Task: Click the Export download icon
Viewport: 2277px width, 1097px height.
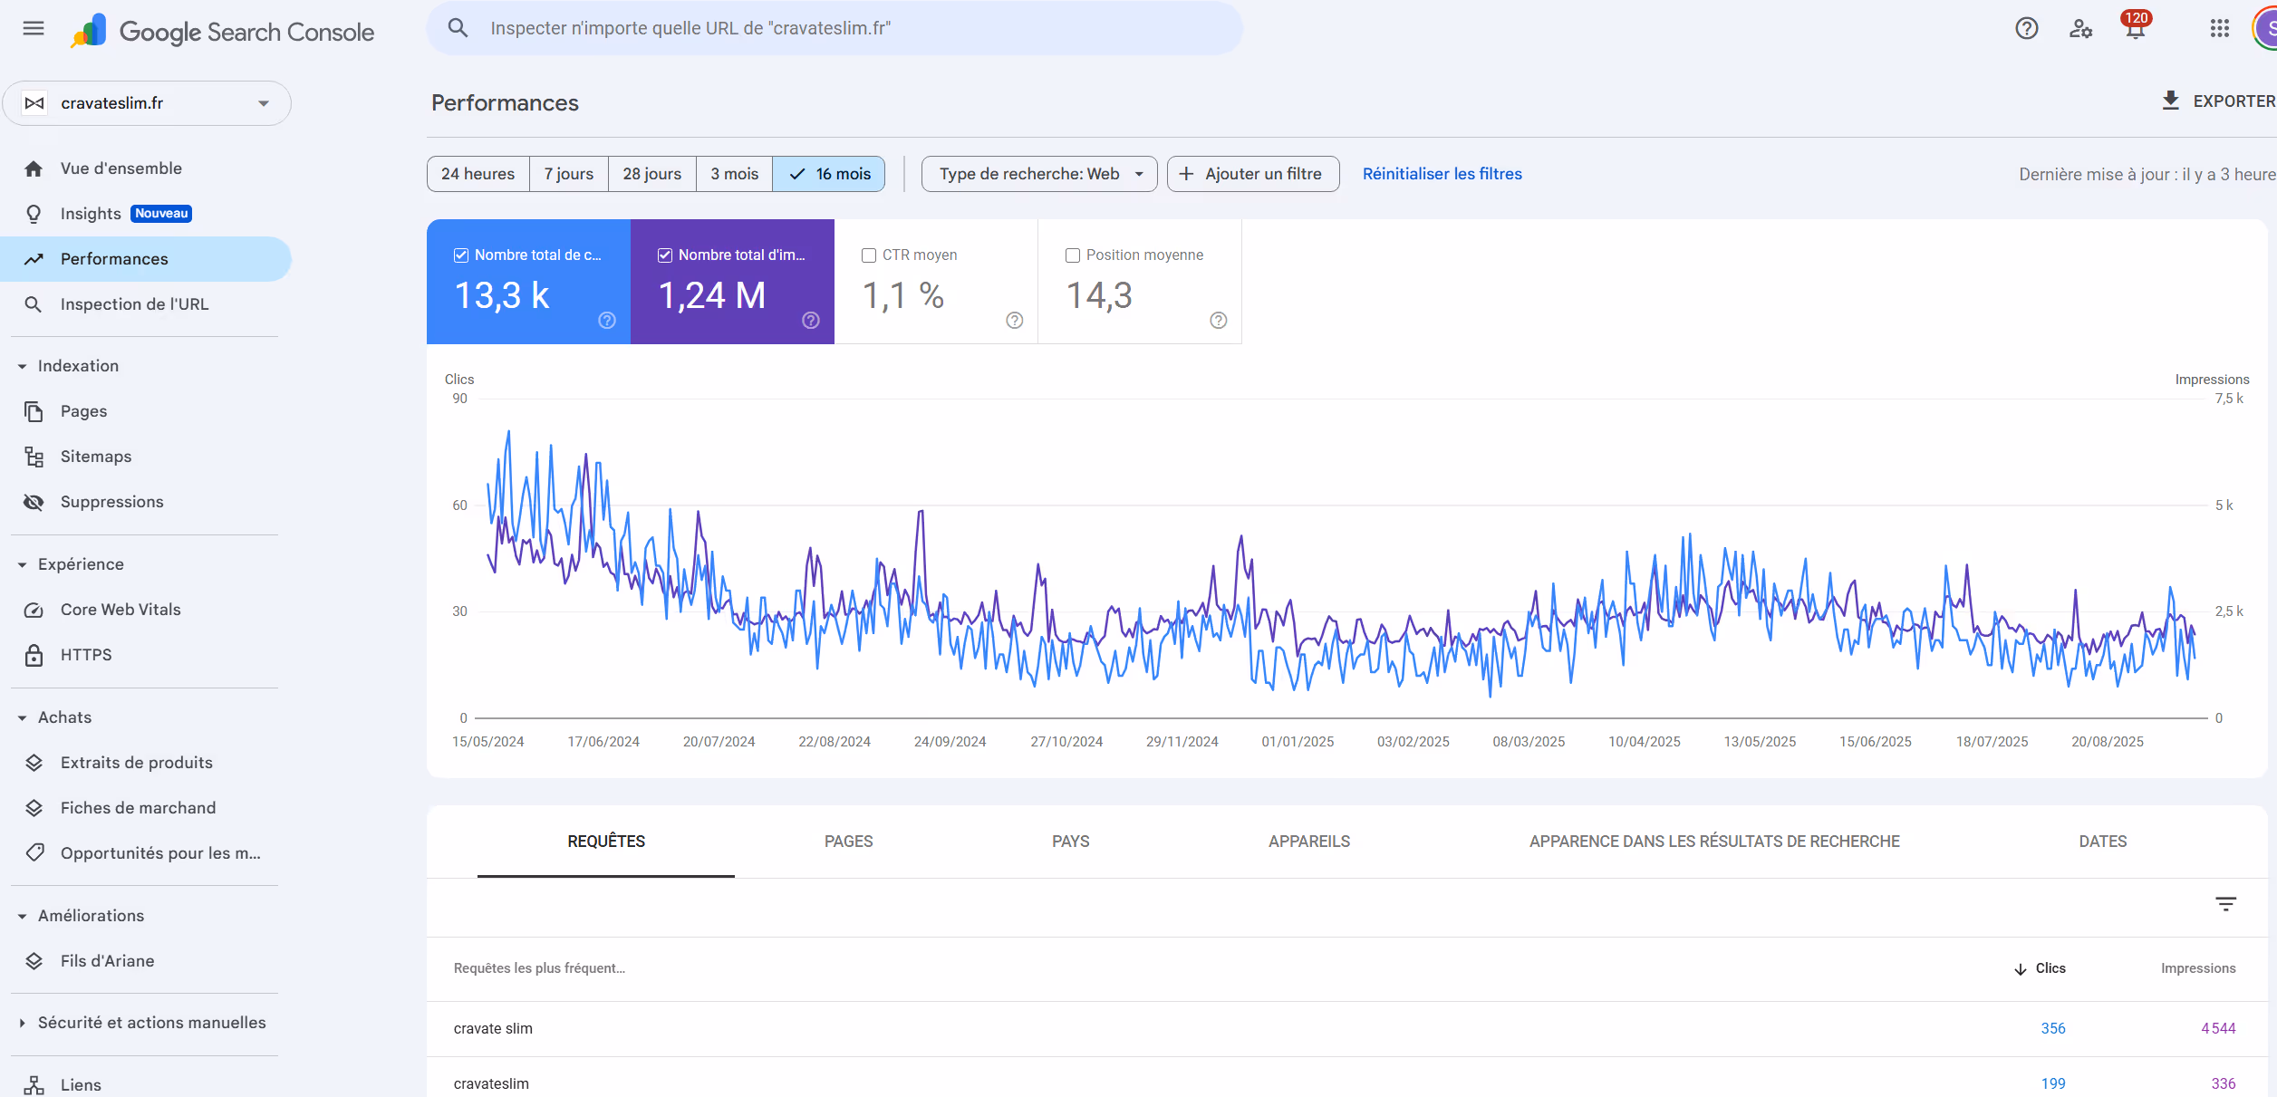Action: pos(2170,101)
